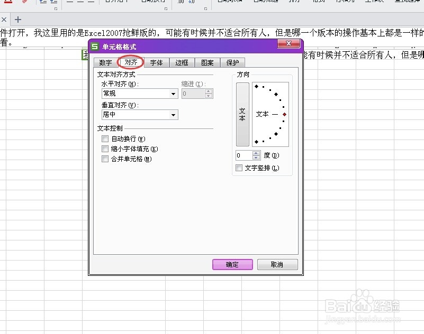This screenshot has width=424, height=334.
Task: Switch to the 边框 tab
Action: coord(182,62)
